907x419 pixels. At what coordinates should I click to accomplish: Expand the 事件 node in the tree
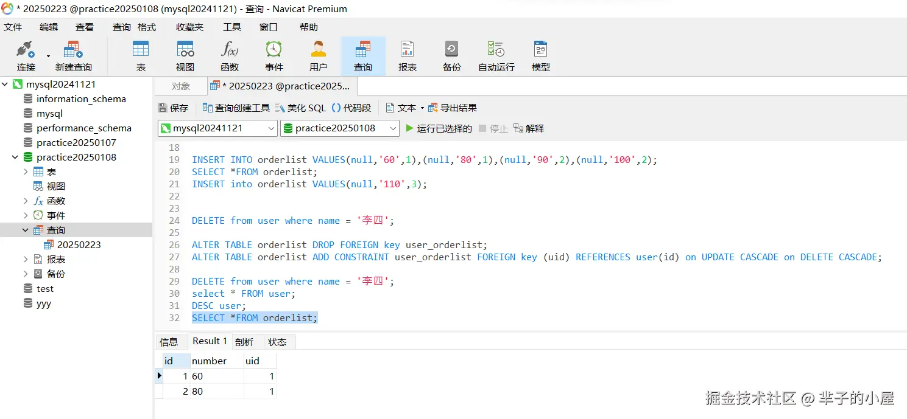pos(26,216)
